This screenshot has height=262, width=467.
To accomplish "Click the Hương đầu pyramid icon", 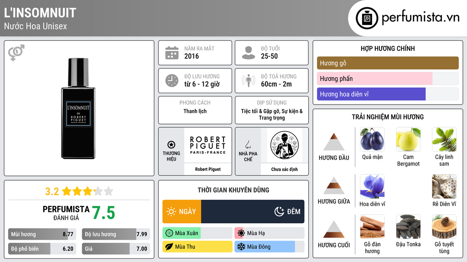I will (334, 142).
